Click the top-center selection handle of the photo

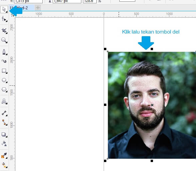point(152,49)
